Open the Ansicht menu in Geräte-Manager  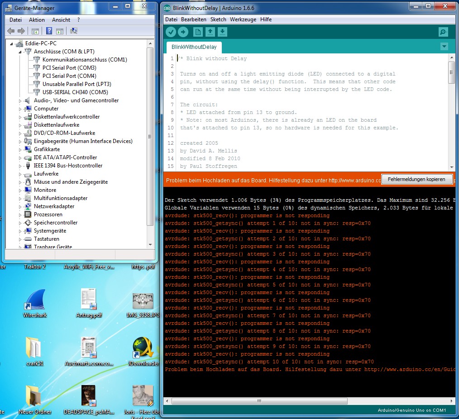point(61,20)
